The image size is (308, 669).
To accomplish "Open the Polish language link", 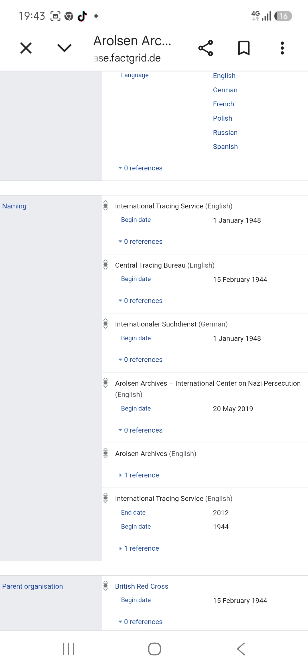I will 222,118.
